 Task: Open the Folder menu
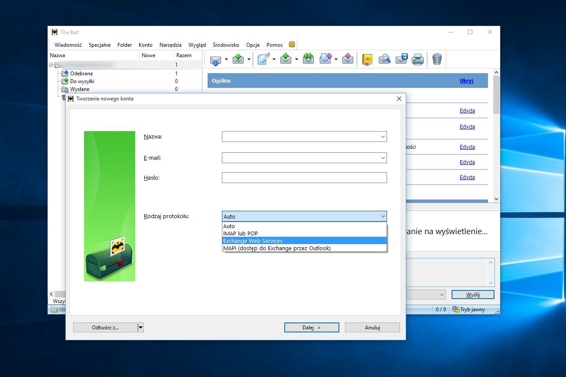coord(125,45)
